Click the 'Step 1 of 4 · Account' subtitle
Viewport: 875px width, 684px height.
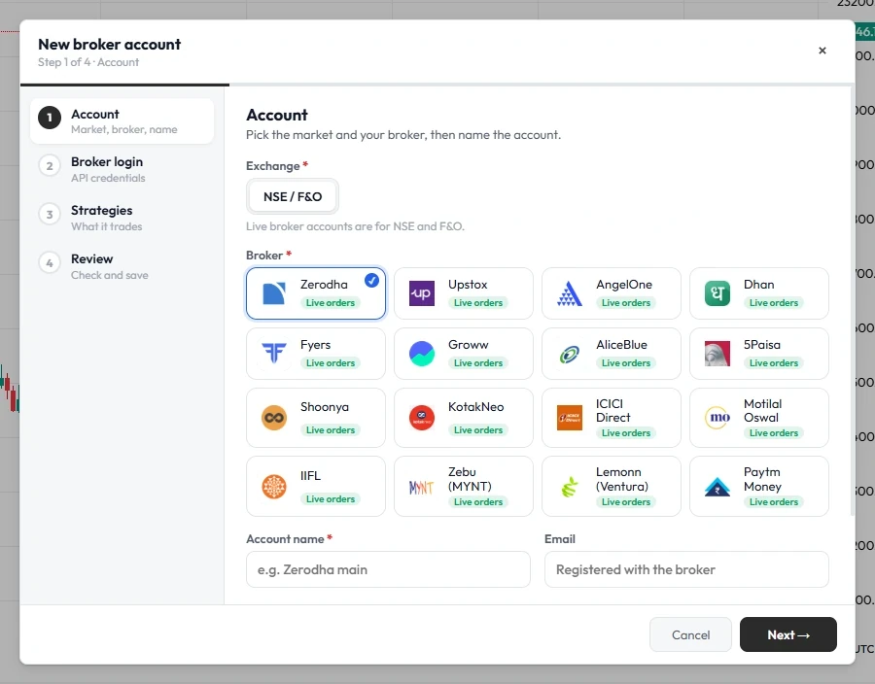click(88, 62)
